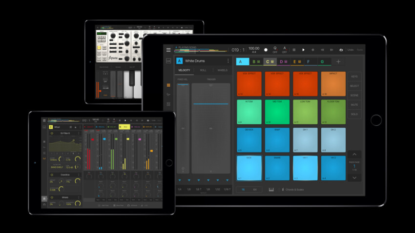Switch to the Wheels tab
Image resolution: width=415 pixels, height=233 pixels.
click(222, 70)
